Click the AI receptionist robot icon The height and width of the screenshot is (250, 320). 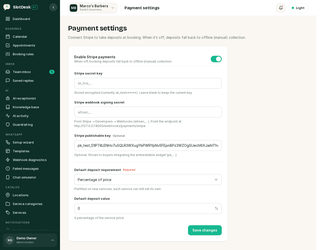coord(8,98)
